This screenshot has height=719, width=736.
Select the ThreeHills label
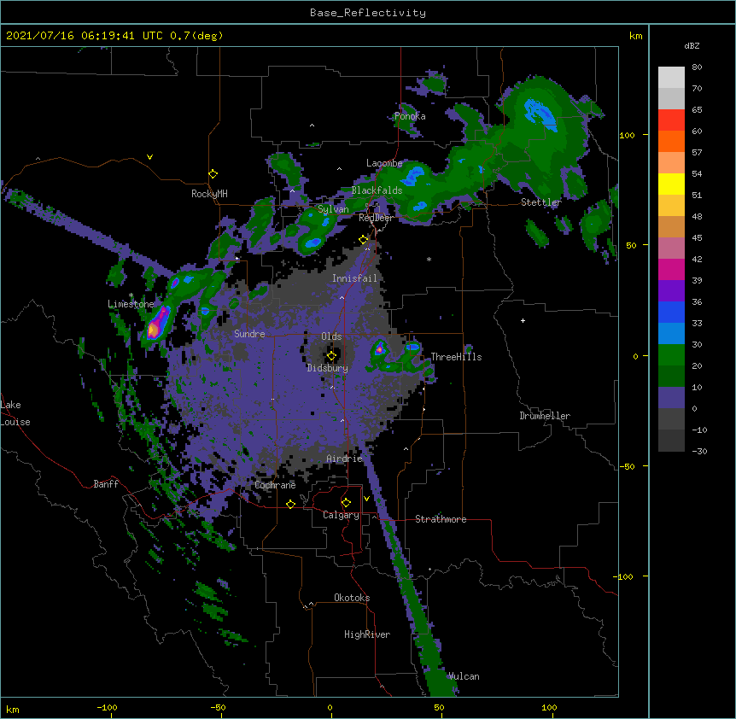[x=456, y=357]
